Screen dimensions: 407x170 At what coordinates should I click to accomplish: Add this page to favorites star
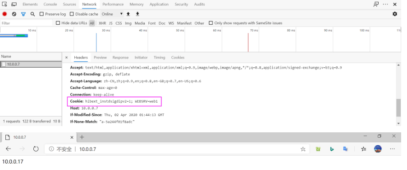pyautogui.click(x=302, y=149)
